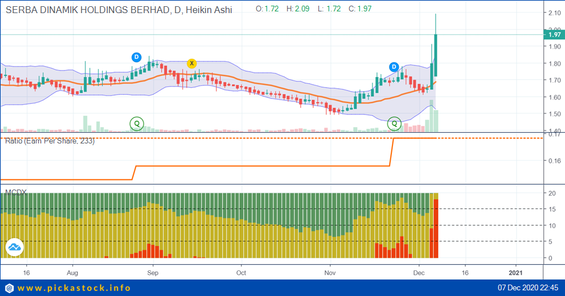Open the green Q marker near late August

[137, 123]
